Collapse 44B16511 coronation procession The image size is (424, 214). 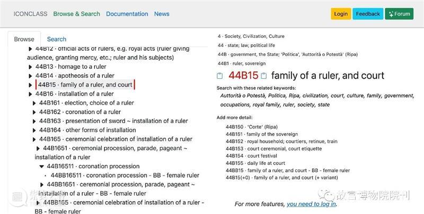pos(41,166)
